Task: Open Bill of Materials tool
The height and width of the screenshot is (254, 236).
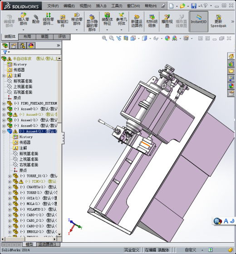Action: (x=152, y=21)
